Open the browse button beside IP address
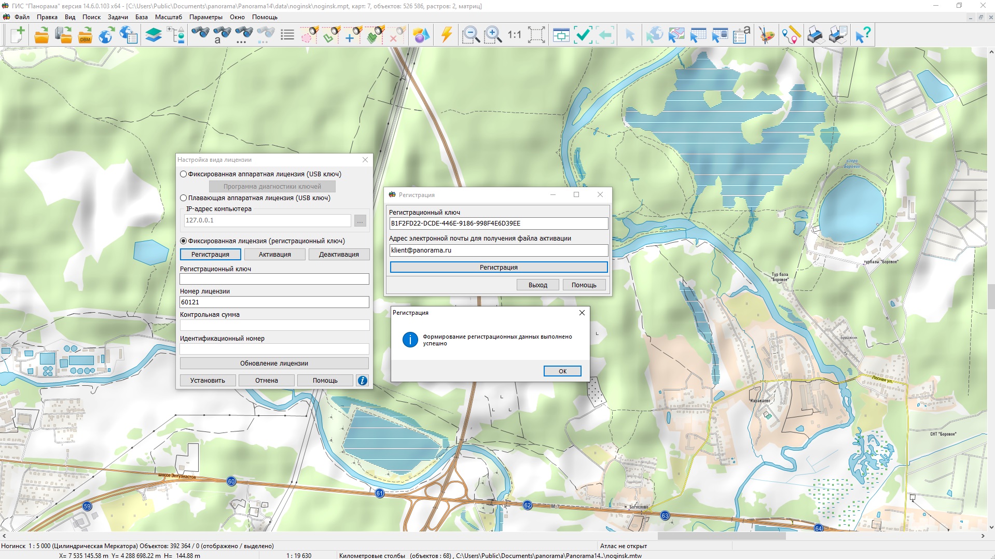Viewport: 995px width, 559px height. pos(360,221)
